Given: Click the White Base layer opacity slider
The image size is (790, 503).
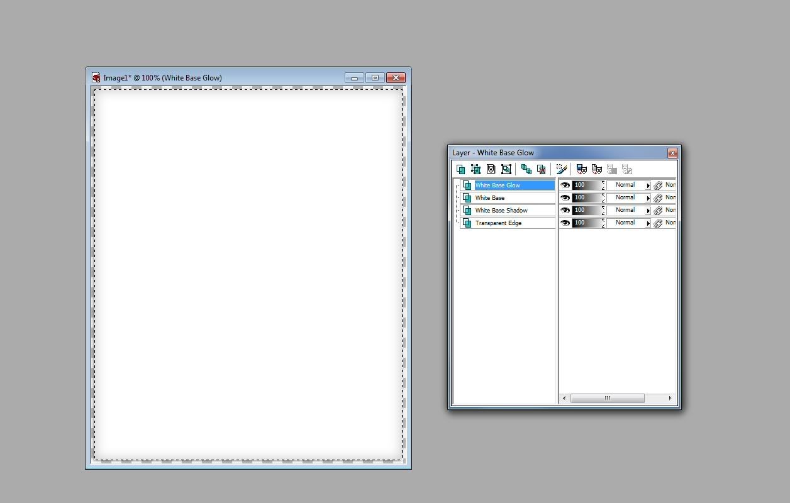Looking at the screenshot, I should tap(587, 198).
